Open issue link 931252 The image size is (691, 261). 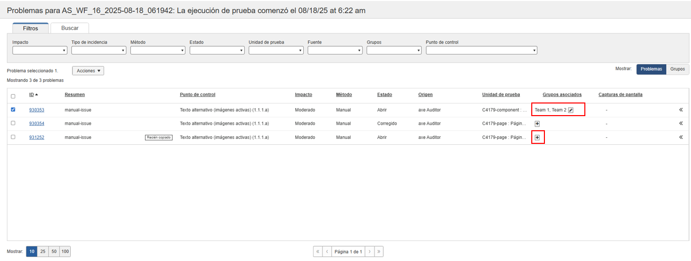[x=36, y=137]
